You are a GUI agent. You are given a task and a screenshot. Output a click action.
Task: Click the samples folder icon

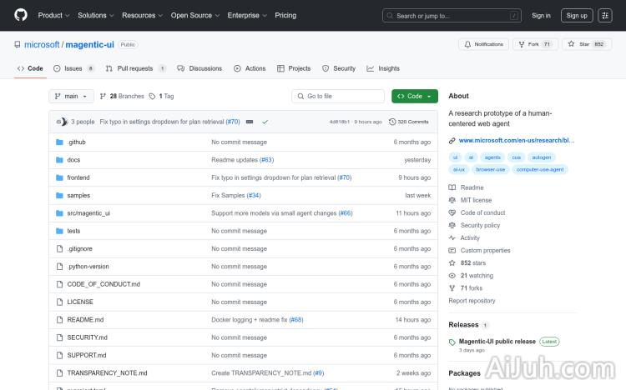pyautogui.click(x=59, y=195)
